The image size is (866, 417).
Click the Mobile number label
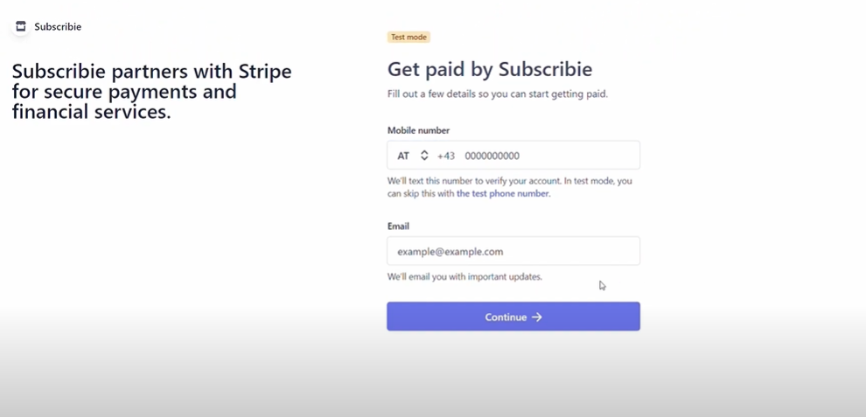click(x=419, y=130)
